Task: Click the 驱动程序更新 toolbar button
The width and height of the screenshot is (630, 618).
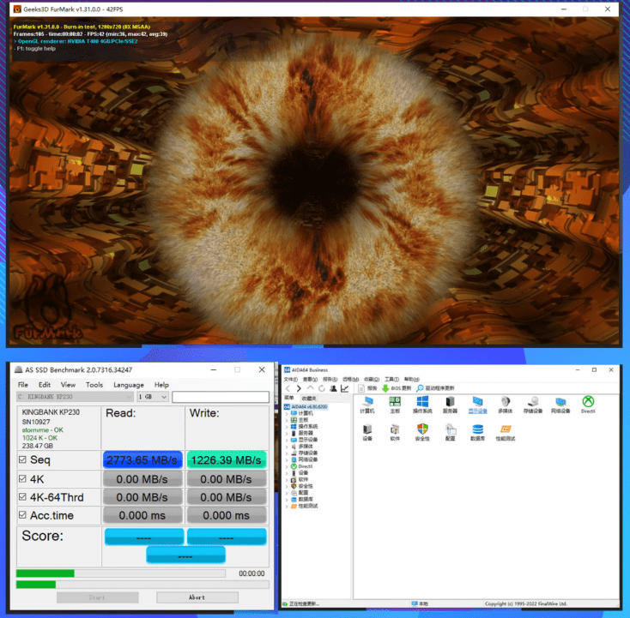Action: (x=435, y=388)
